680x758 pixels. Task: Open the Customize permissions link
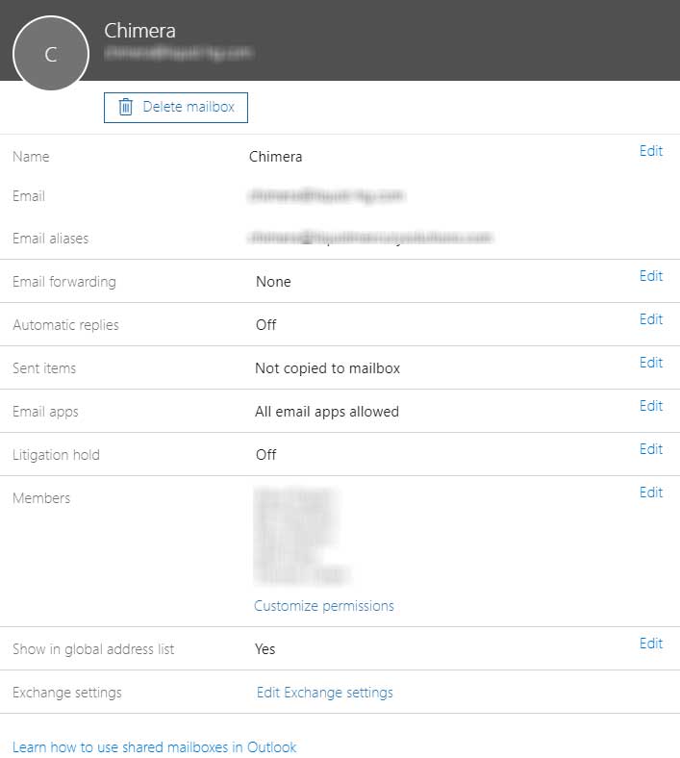point(324,606)
